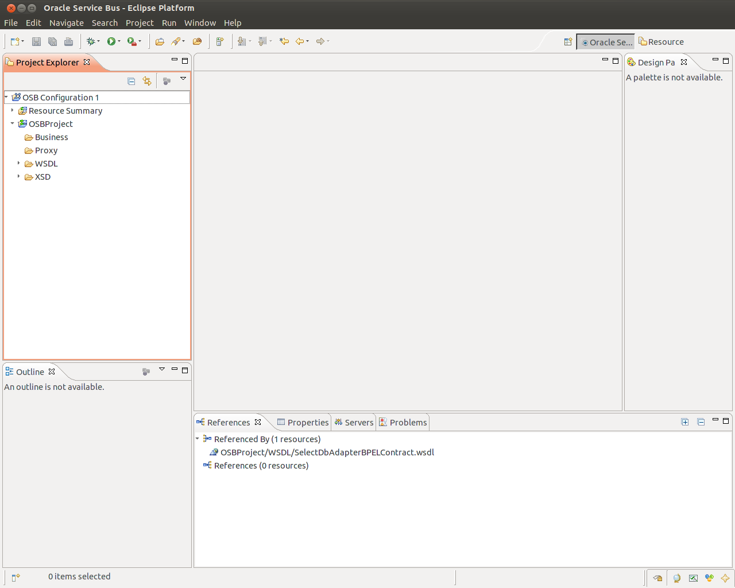Expand the WSDL folder

(x=18, y=163)
